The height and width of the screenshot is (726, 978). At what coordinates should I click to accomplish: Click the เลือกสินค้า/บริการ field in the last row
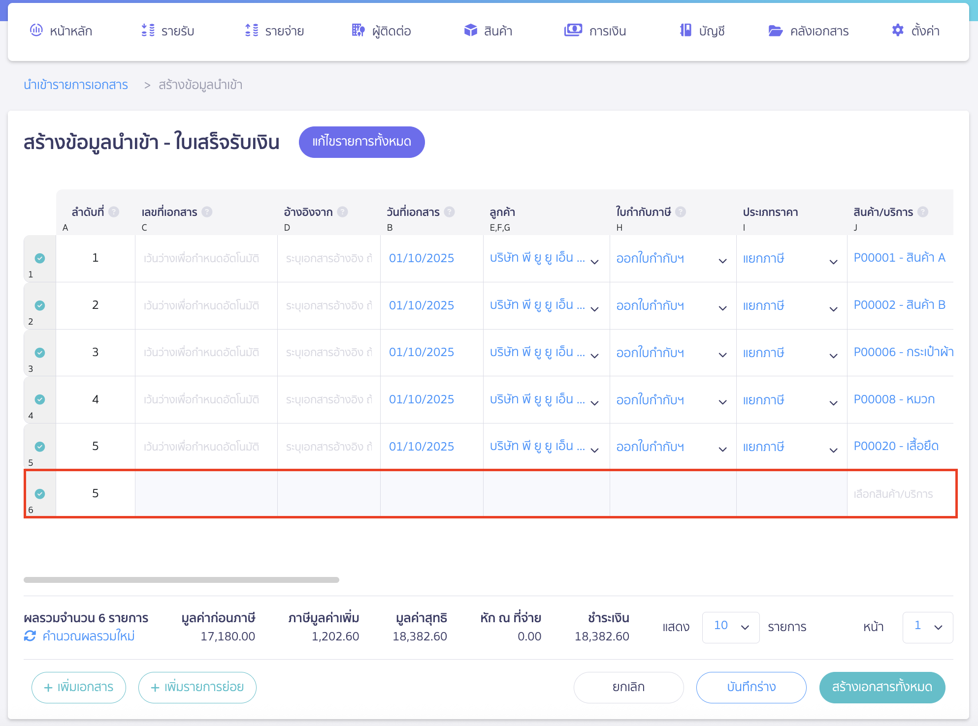click(x=893, y=494)
